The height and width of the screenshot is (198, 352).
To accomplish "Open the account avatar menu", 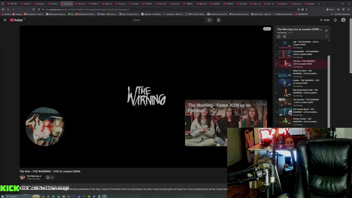I will pyautogui.click(x=343, y=20).
